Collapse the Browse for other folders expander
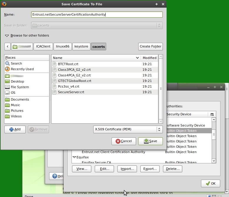229x197 pixels. (x=7, y=36)
